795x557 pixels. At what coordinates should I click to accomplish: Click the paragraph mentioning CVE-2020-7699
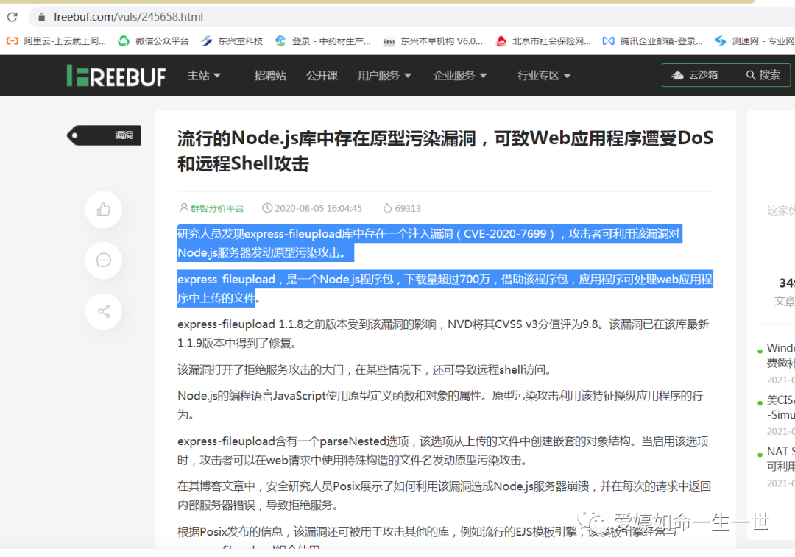[429, 244]
